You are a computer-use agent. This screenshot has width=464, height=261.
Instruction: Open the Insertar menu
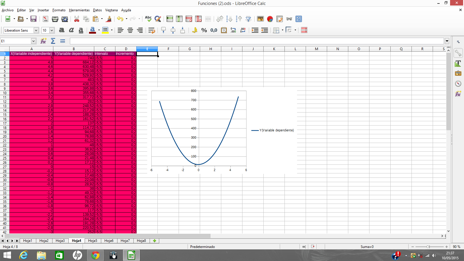click(43, 10)
